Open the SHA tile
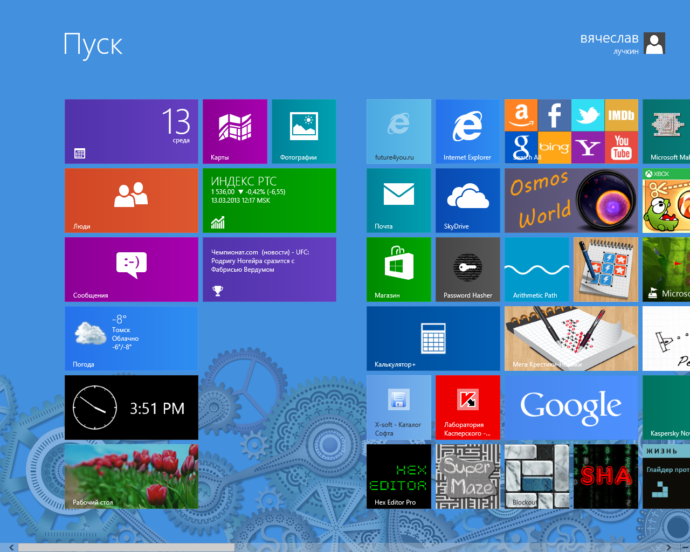 606,477
